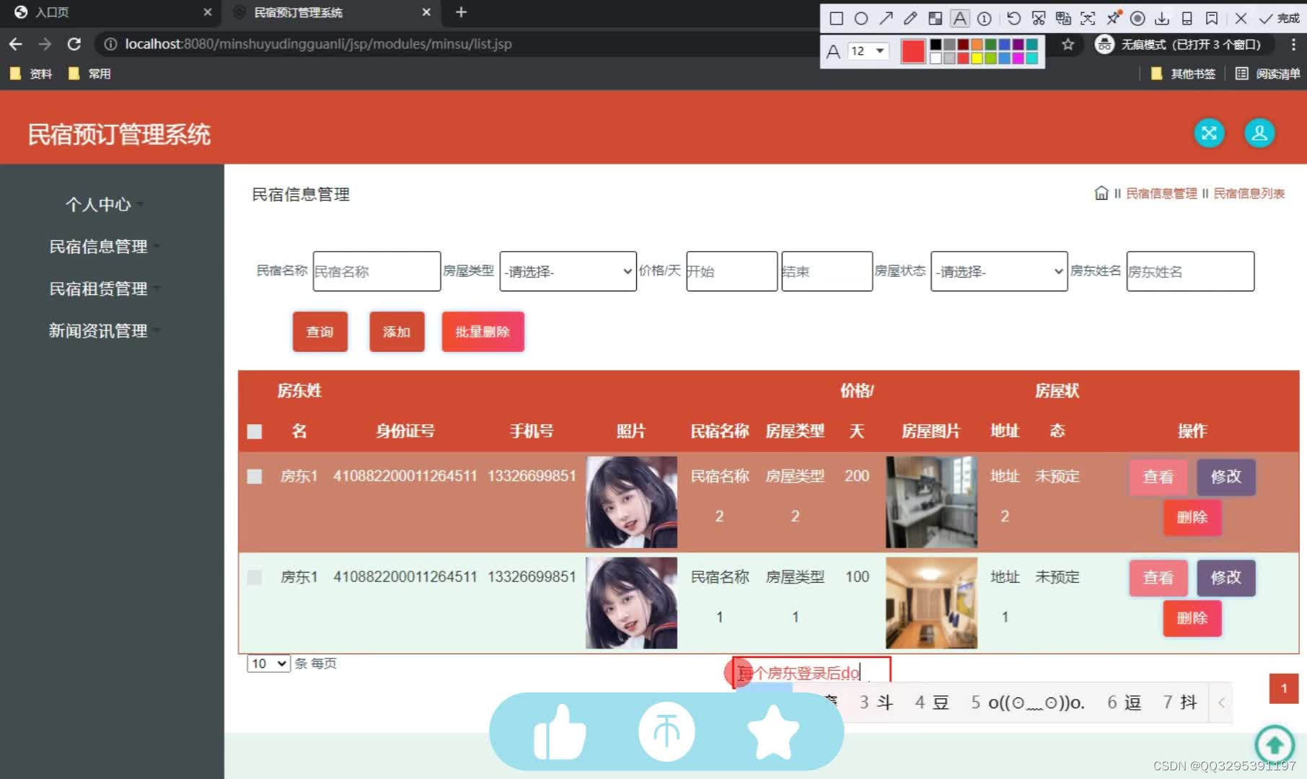
Task: Click the scissors long-screenshot icon
Action: pos(1039,19)
